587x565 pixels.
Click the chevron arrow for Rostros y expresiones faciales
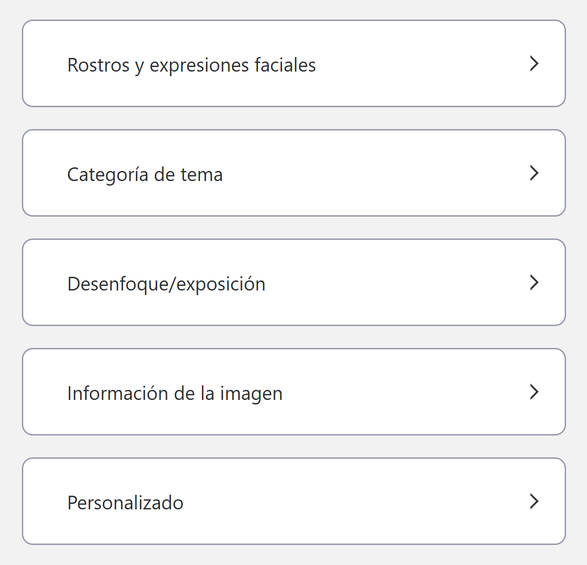pyautogui.click(x=534, y=63)
